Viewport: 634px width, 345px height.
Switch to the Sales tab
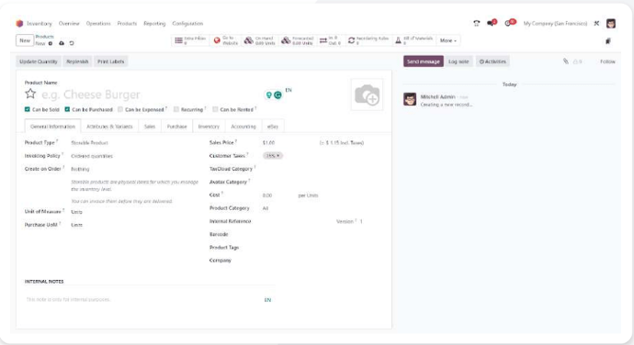click(x=150, y=127)
